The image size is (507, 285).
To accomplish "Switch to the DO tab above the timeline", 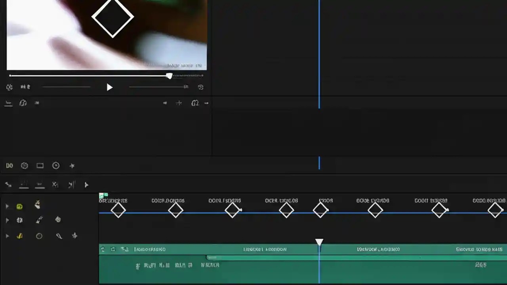I will click(x=9, y=166).
